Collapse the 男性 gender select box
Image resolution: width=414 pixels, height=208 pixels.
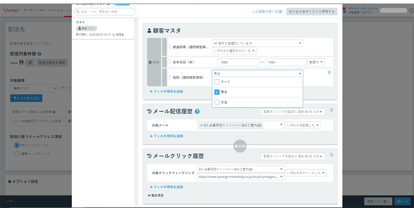(257, 74)
